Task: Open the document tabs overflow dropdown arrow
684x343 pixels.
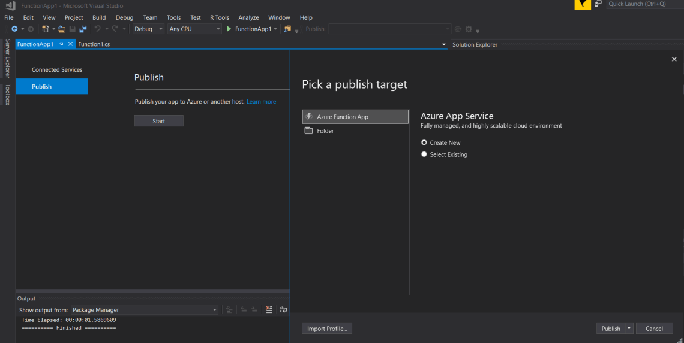Action: tap(443, 44)
